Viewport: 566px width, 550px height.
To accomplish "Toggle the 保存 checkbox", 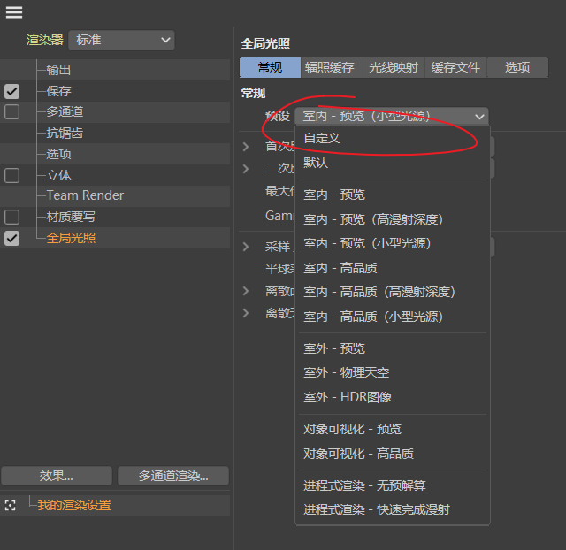I will pyautogui.click(x=11, y=91).
